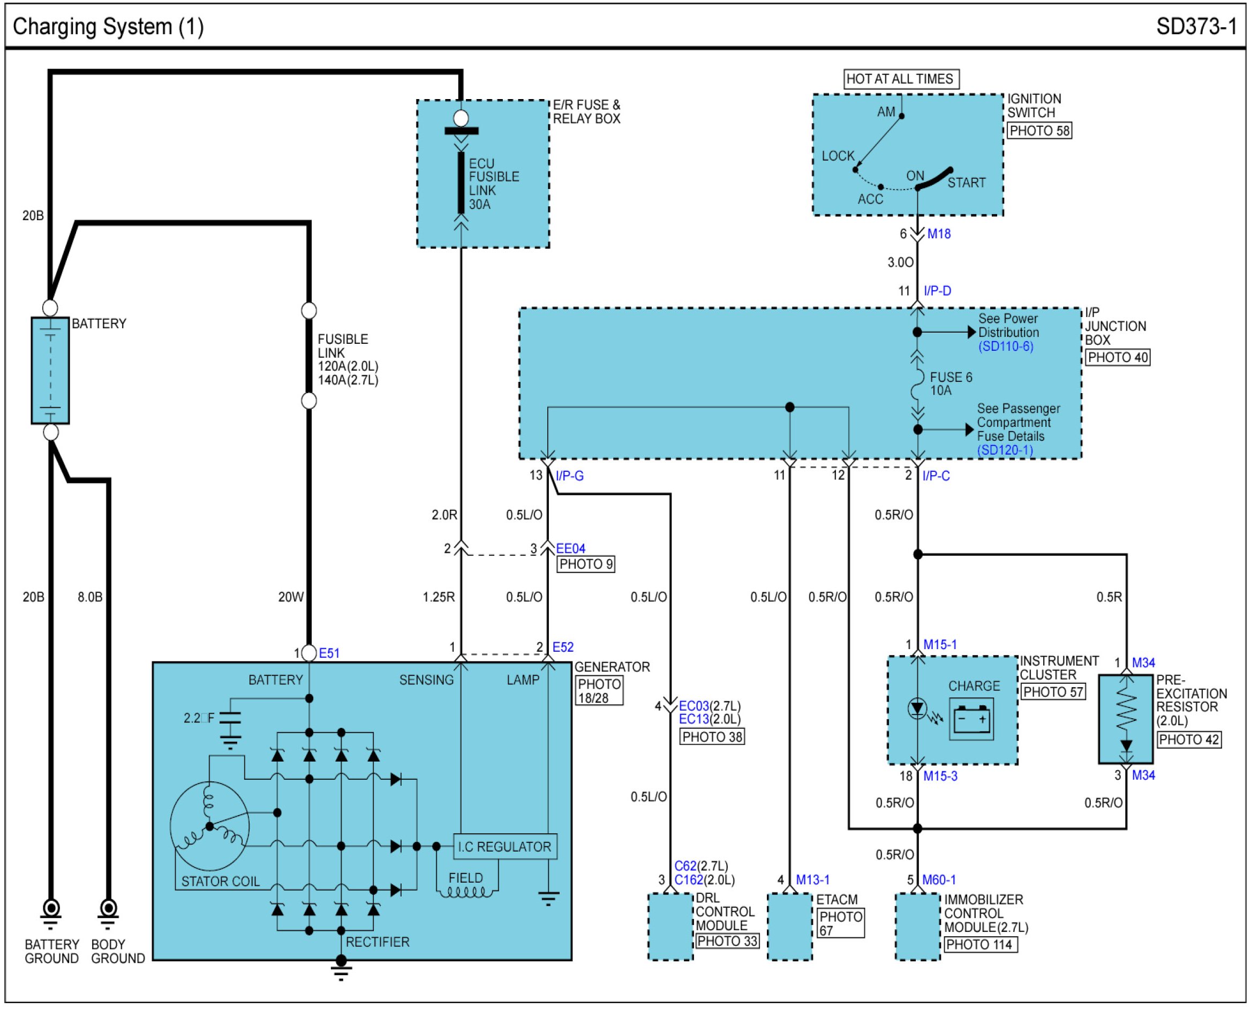This screenshot has height=1009, width=1251.
Task: Click the charge warning LED diode symbol
Action: click(917, 709)
